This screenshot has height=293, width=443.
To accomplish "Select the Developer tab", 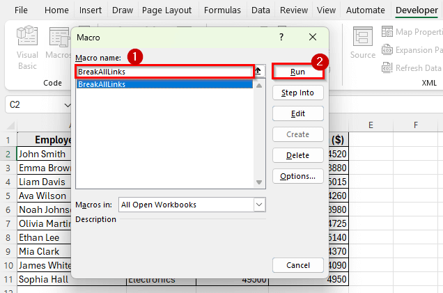I will (417, 10).
